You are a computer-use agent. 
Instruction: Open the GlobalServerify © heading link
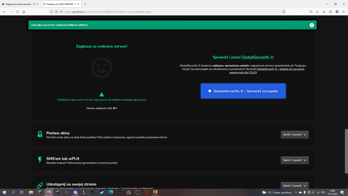[x=258, y=57]
